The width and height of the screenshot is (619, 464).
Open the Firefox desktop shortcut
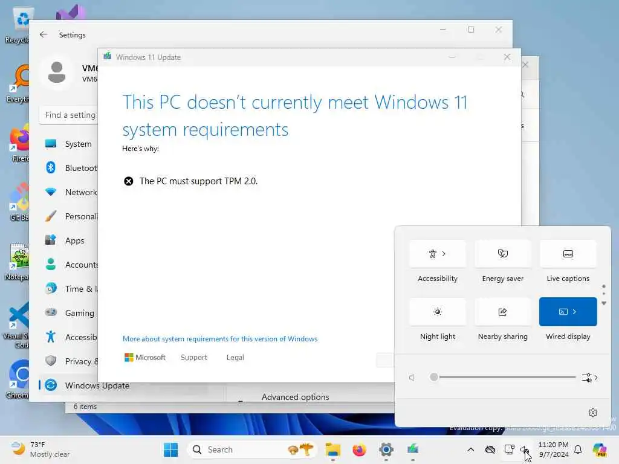(19, 142)
